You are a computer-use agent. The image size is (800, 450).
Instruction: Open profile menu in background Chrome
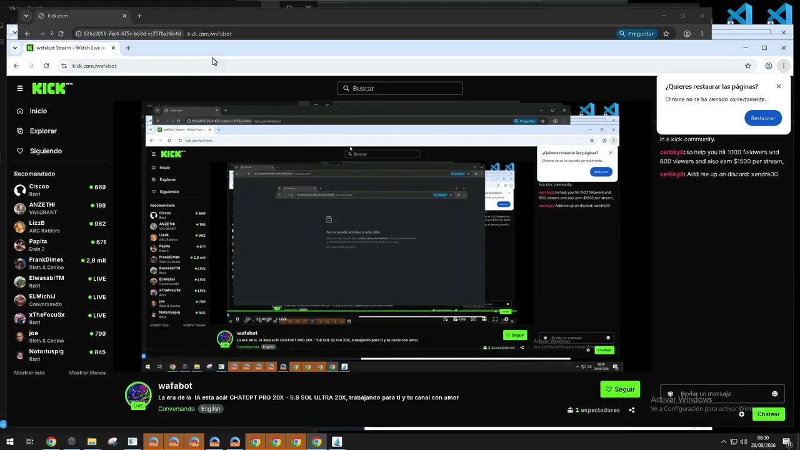point(687,34)
